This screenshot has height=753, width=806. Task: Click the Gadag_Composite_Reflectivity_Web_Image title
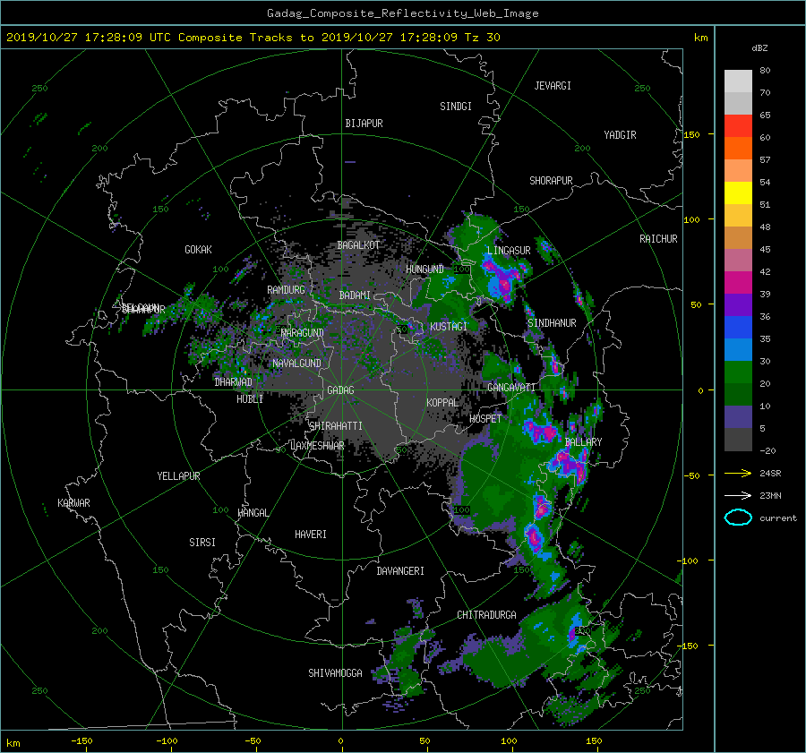[x=402, y=13]
